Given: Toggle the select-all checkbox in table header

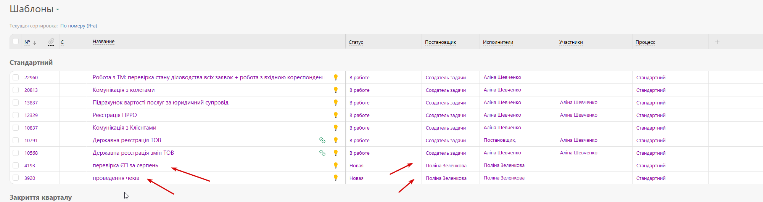Looking at the screenshot, I should click(x=16, y=41).
